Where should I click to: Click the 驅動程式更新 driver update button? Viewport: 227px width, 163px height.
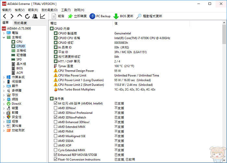click(149, 16)
